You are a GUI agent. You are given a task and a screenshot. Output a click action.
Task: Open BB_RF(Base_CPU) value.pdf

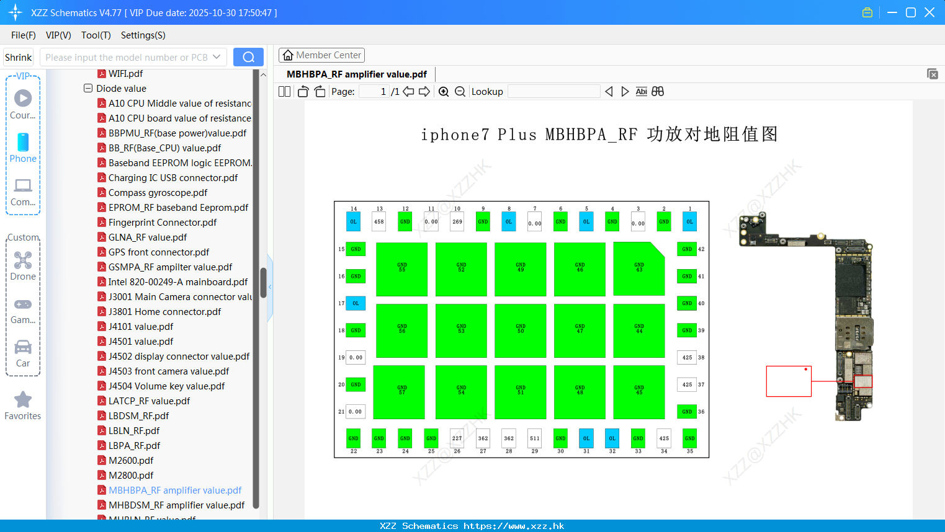159,148
